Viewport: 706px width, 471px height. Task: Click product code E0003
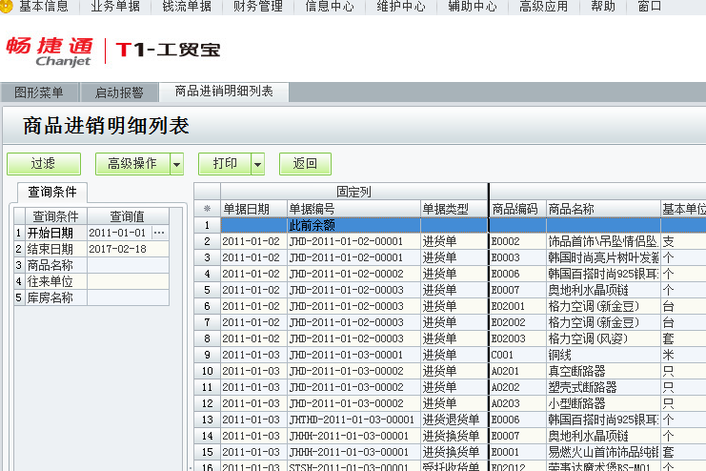coord(517,257)
